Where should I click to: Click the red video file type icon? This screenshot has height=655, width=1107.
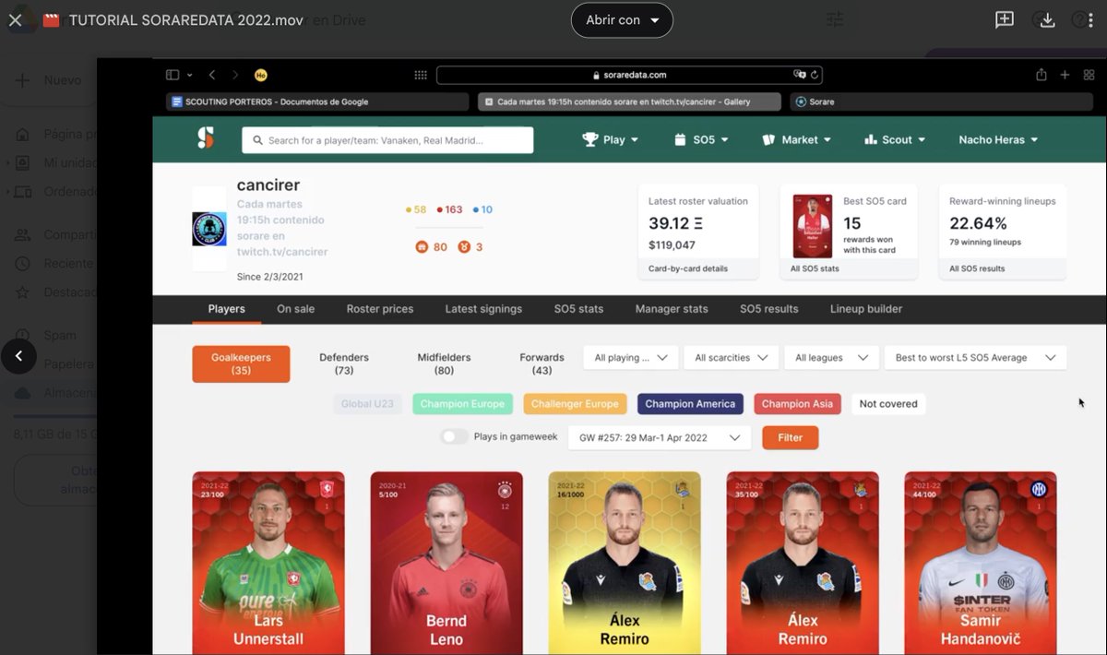(52, 19)
